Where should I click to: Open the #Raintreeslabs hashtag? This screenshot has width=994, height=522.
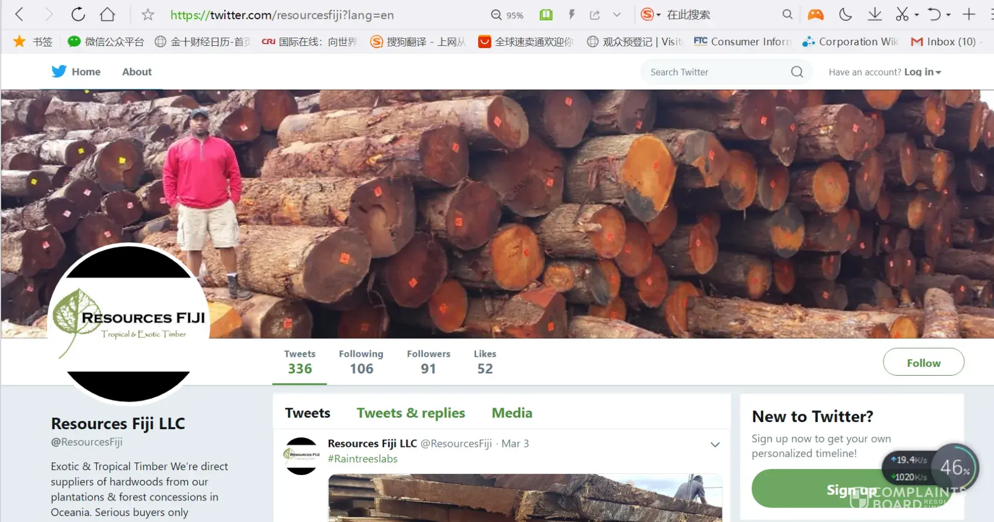(x=362, y=458)
